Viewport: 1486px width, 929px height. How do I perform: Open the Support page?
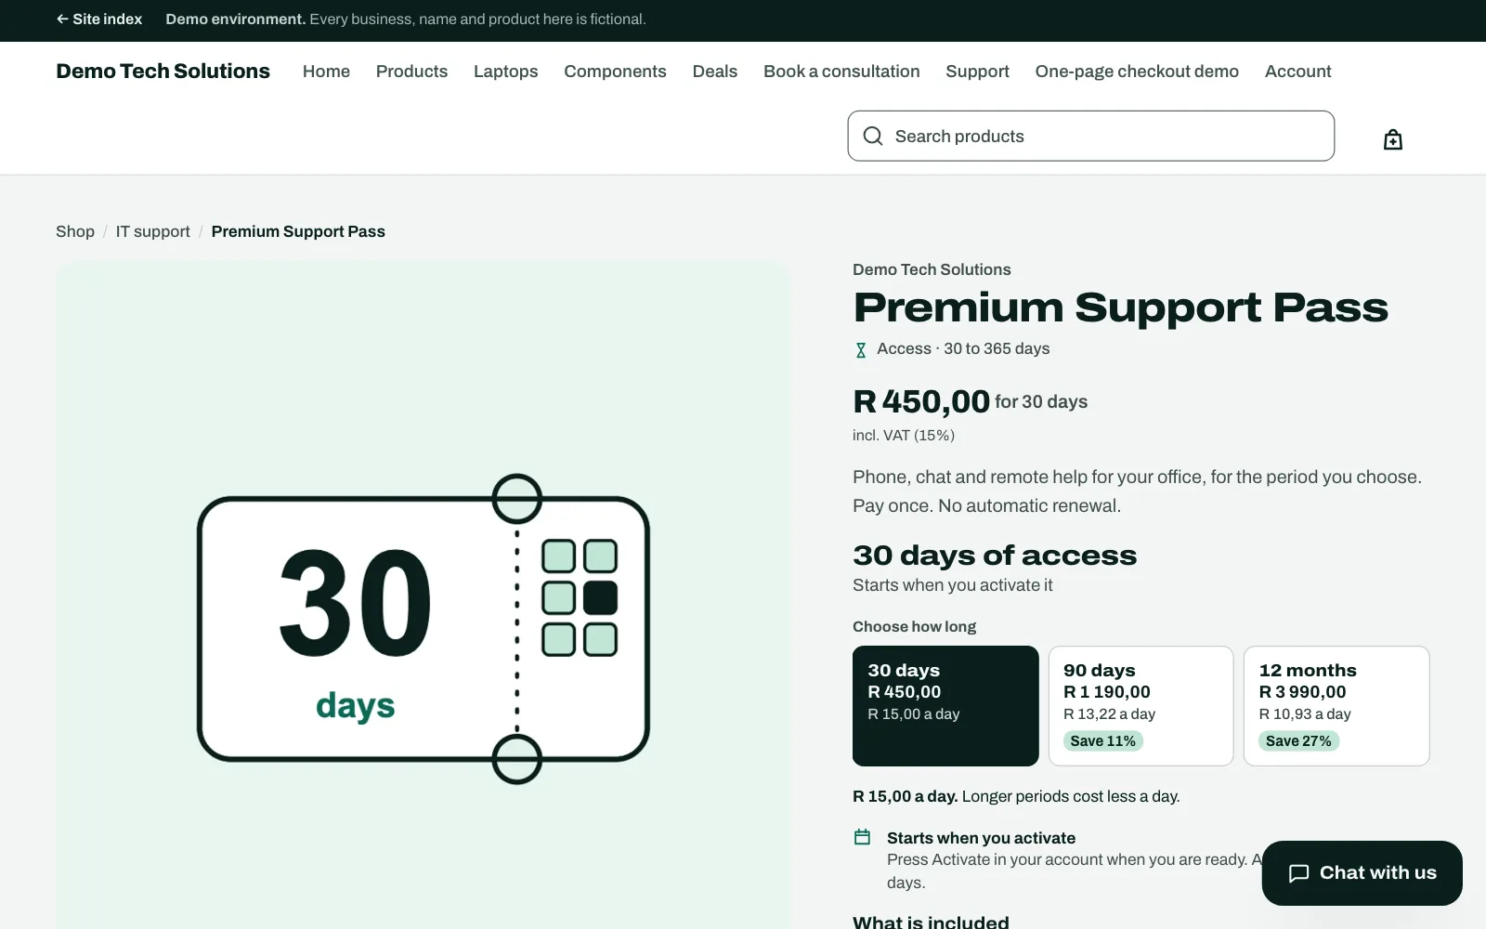pyautogui.click(x=977, y=72)
